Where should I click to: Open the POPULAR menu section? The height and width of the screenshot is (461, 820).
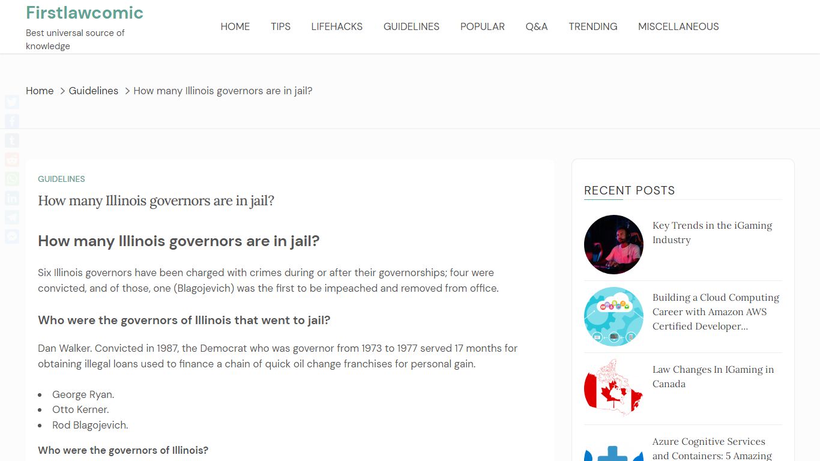483,26
